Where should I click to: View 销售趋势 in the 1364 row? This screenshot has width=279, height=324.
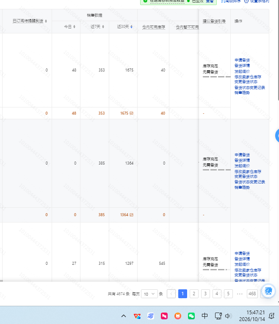[x=242, y=187]
